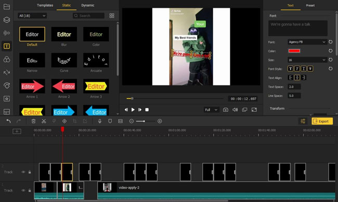Select the Text tool in sidebar
The width and height of the screenshot is (338, 202).
tap(7, 46)
